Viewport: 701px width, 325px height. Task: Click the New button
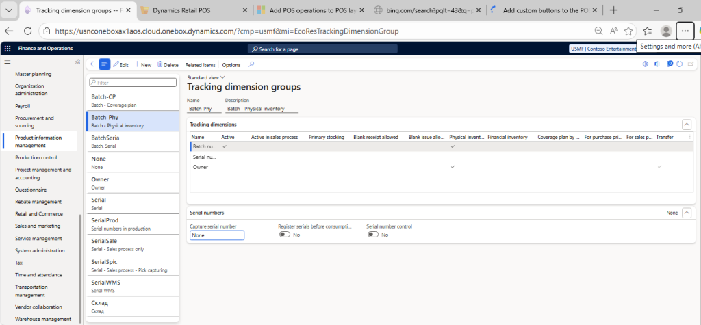(x=142, y=64)
